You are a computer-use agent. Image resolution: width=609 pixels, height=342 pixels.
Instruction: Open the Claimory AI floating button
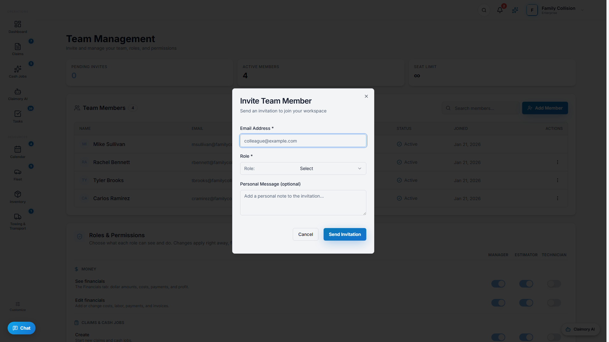pos(580,329)
